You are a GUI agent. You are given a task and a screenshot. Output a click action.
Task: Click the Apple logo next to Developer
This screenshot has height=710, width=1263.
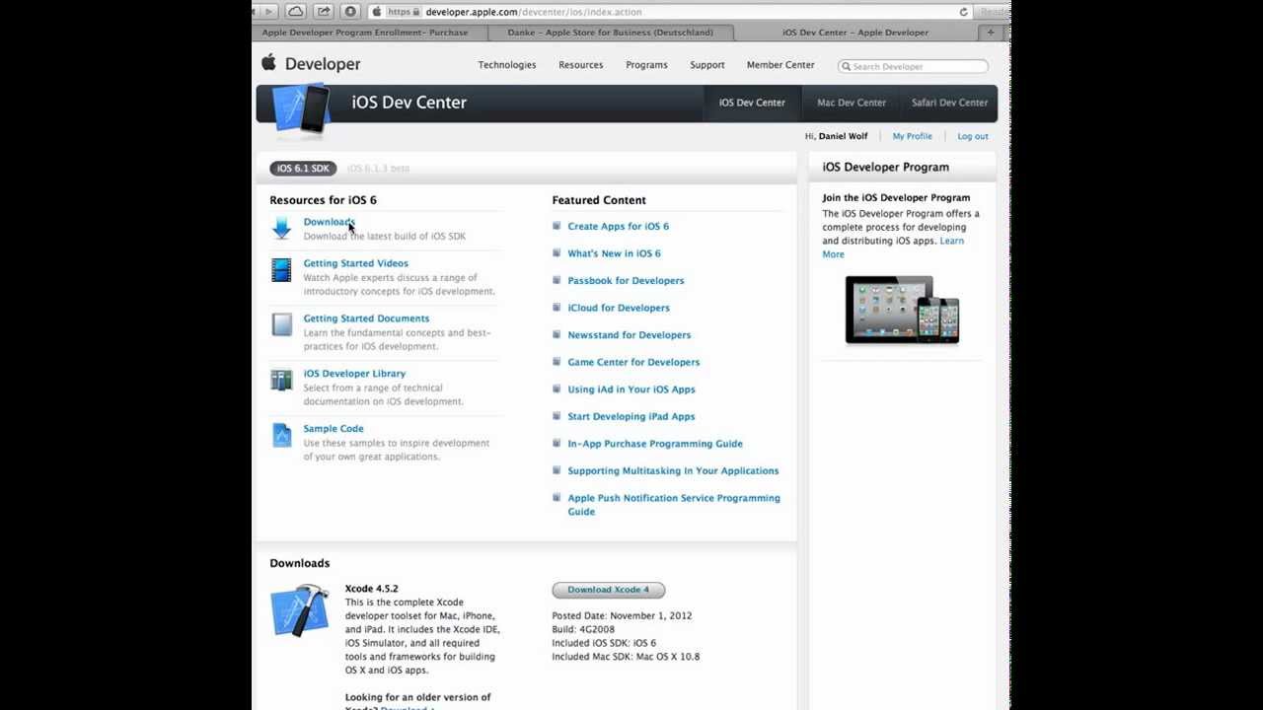268,63
